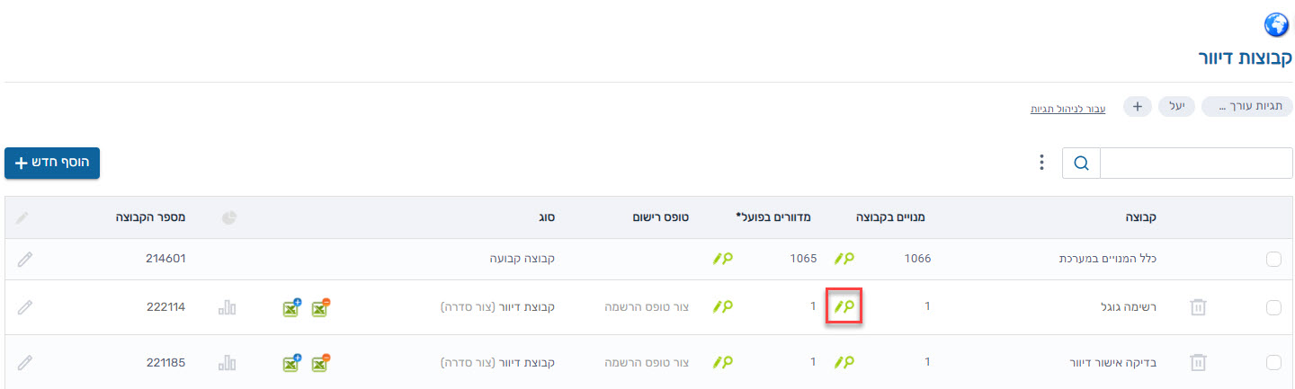
Task: Expand the תגיות עורך tag filter
Action: 1246,107
